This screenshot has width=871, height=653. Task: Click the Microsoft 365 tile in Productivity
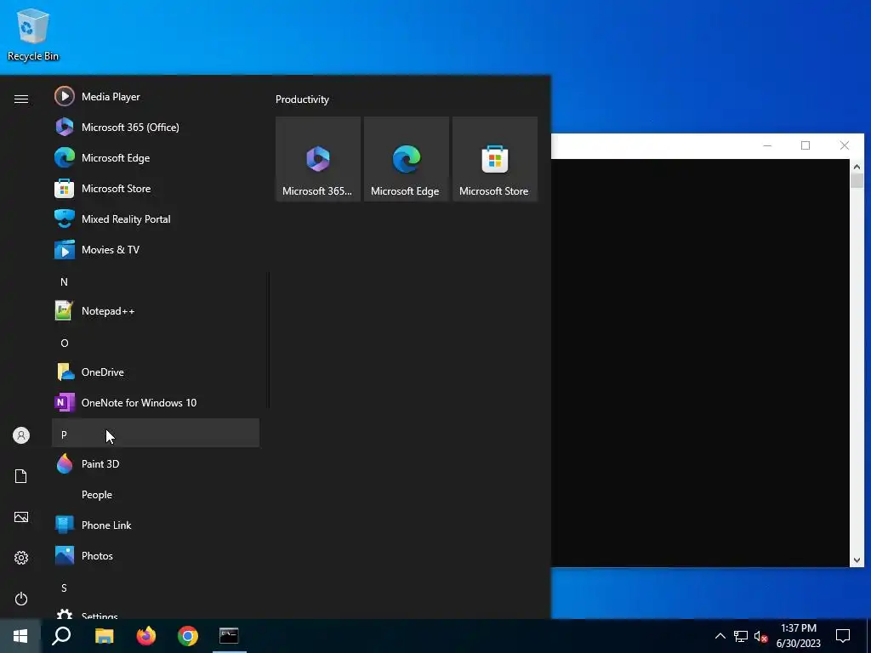318,159
